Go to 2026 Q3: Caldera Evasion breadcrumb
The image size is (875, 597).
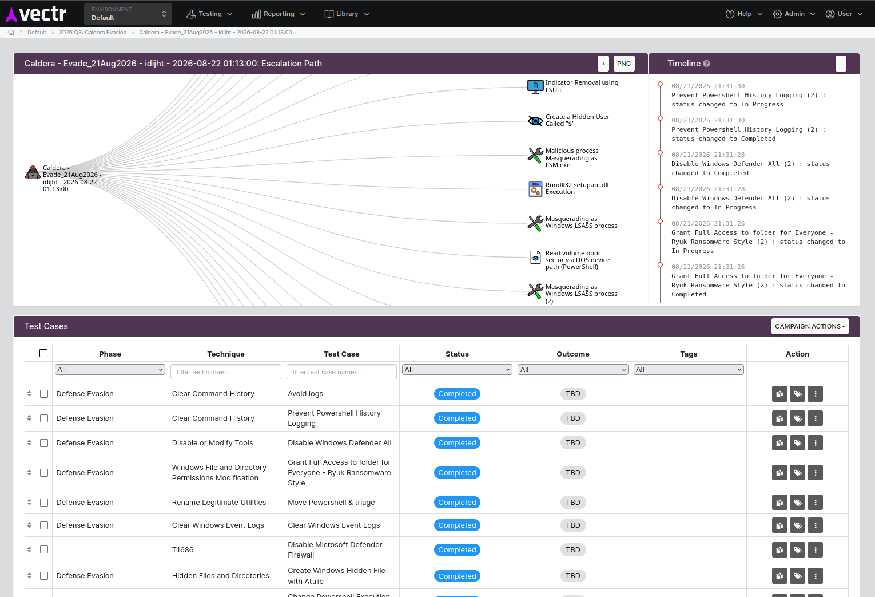tap(93, 33)
